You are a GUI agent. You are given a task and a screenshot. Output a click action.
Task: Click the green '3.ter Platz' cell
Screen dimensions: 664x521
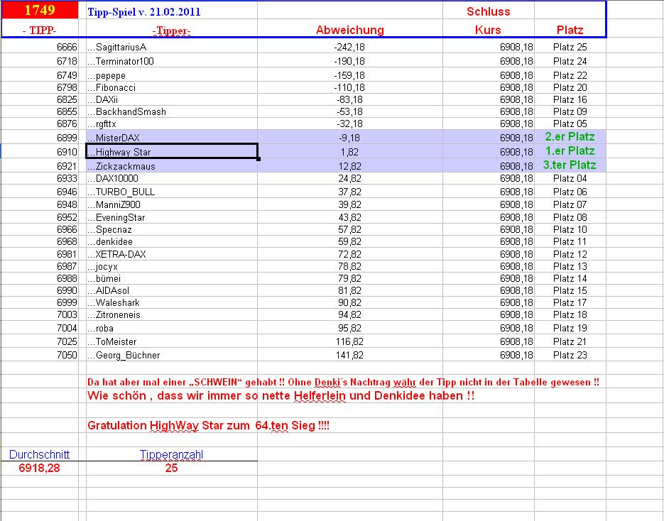(570, 165)
